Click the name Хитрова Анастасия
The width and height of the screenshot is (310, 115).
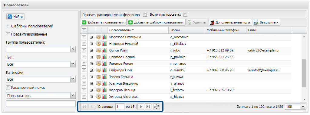(124, 97)
